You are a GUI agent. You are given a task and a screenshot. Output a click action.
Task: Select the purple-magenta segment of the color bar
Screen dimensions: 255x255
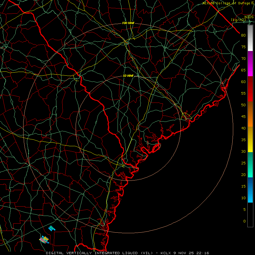[250, 63]
